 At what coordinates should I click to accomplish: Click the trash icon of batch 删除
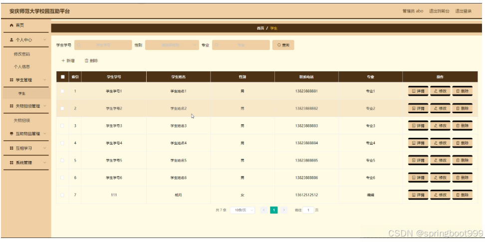(x=87, y=61)
